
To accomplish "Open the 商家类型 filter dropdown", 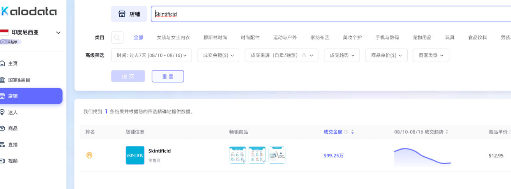I will 431,55.
